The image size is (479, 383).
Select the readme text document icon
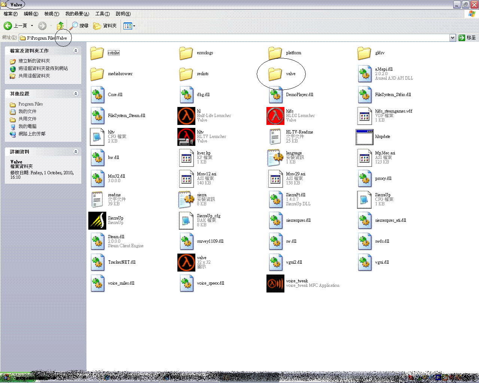[97, 200]
